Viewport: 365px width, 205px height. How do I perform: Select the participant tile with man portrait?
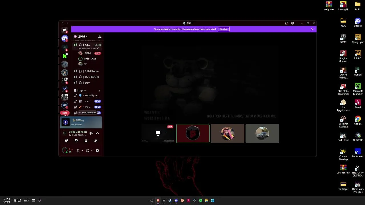point(228,134)
